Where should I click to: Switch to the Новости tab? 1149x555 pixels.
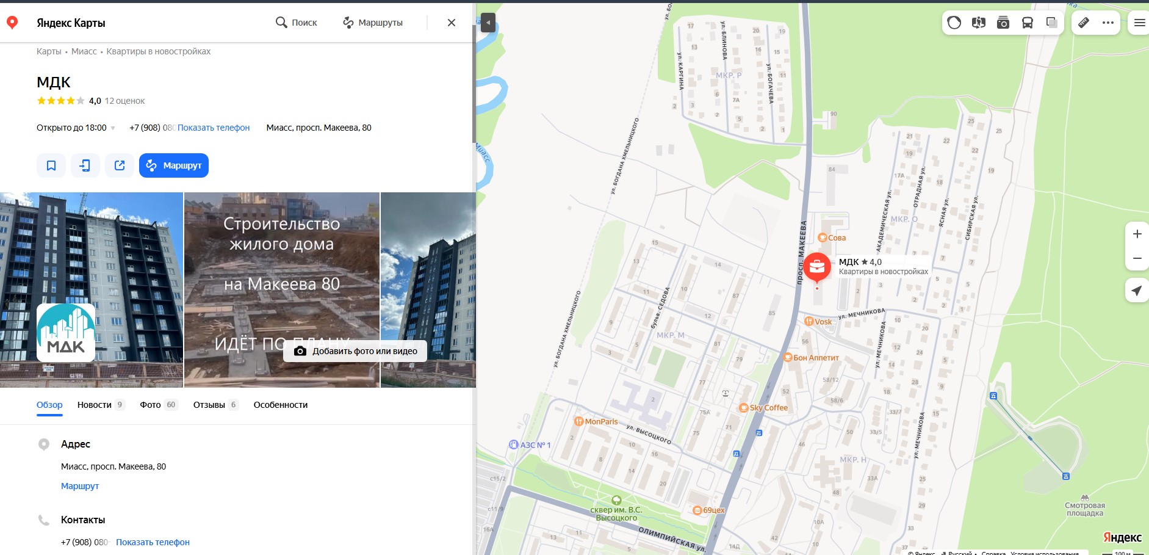point(101,405)
